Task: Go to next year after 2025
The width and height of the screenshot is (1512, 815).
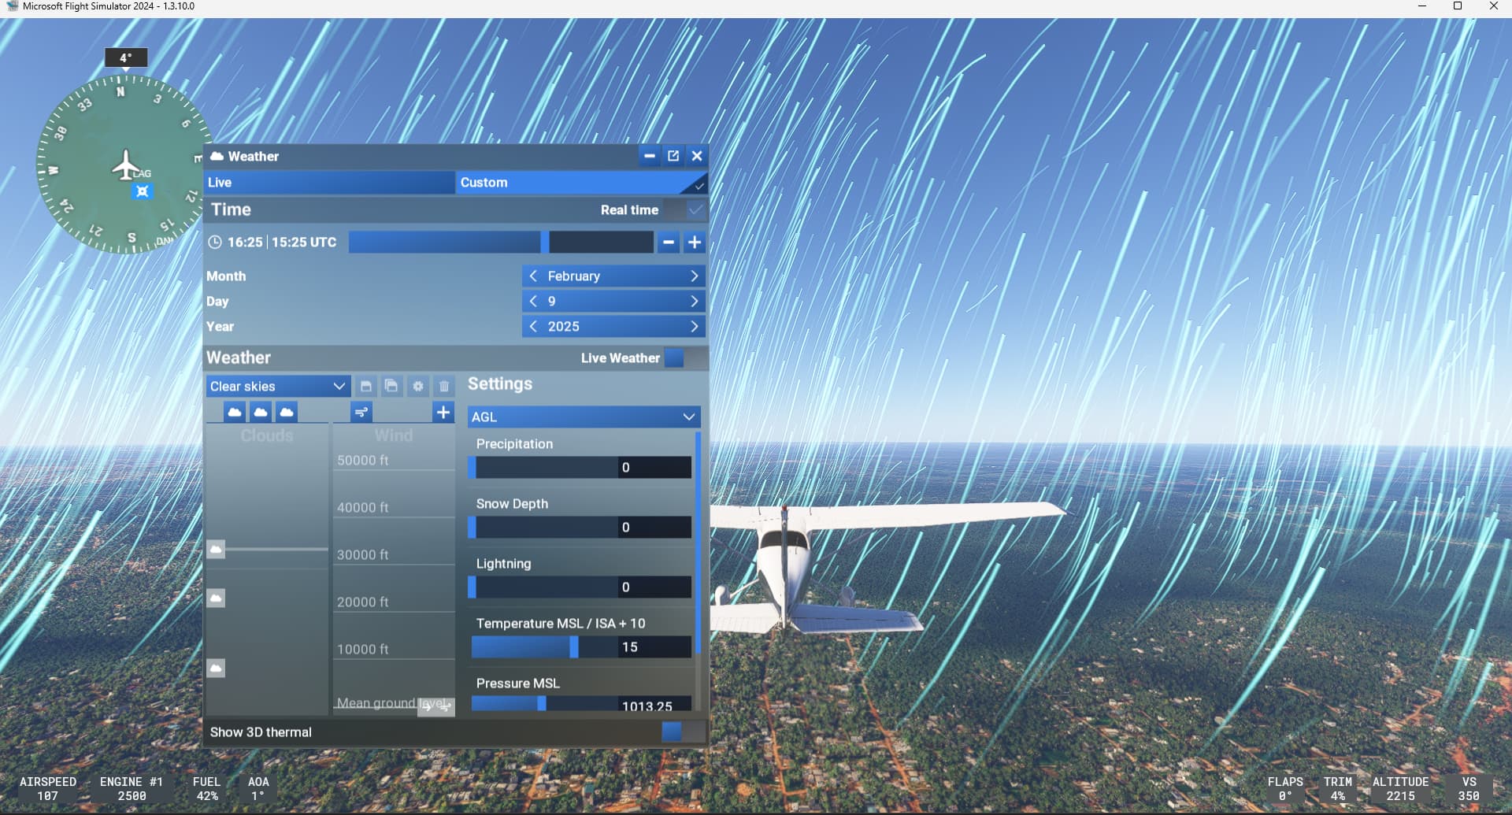Action: (x=694, y=327)
